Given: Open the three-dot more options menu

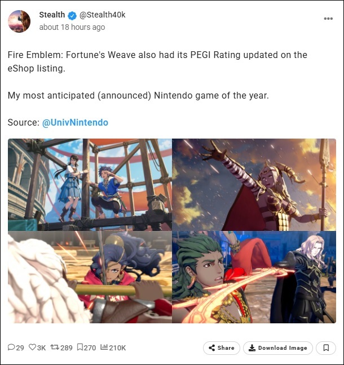Looking at the screenshot, I should click(328, 19).
